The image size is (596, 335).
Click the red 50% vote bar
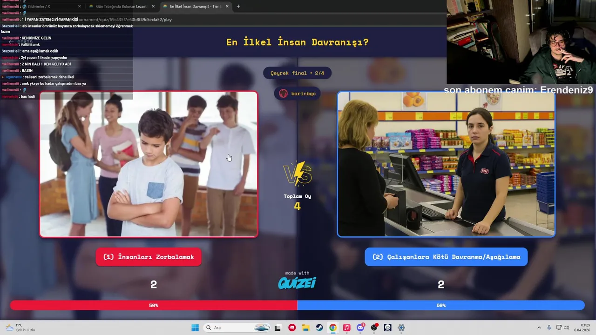click(154, 305)
